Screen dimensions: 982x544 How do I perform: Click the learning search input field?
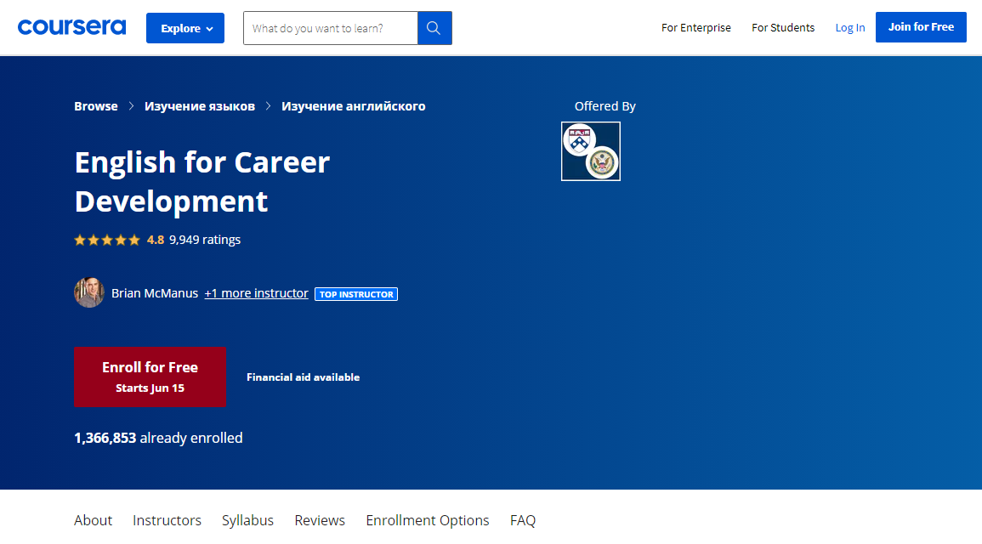330,27
